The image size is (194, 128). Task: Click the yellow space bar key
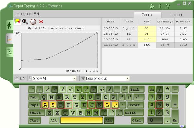click(82, 120)
